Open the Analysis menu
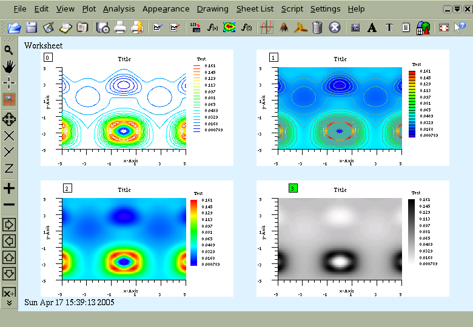The width and height of the screenshot is (473, 327). click(119, 9)
